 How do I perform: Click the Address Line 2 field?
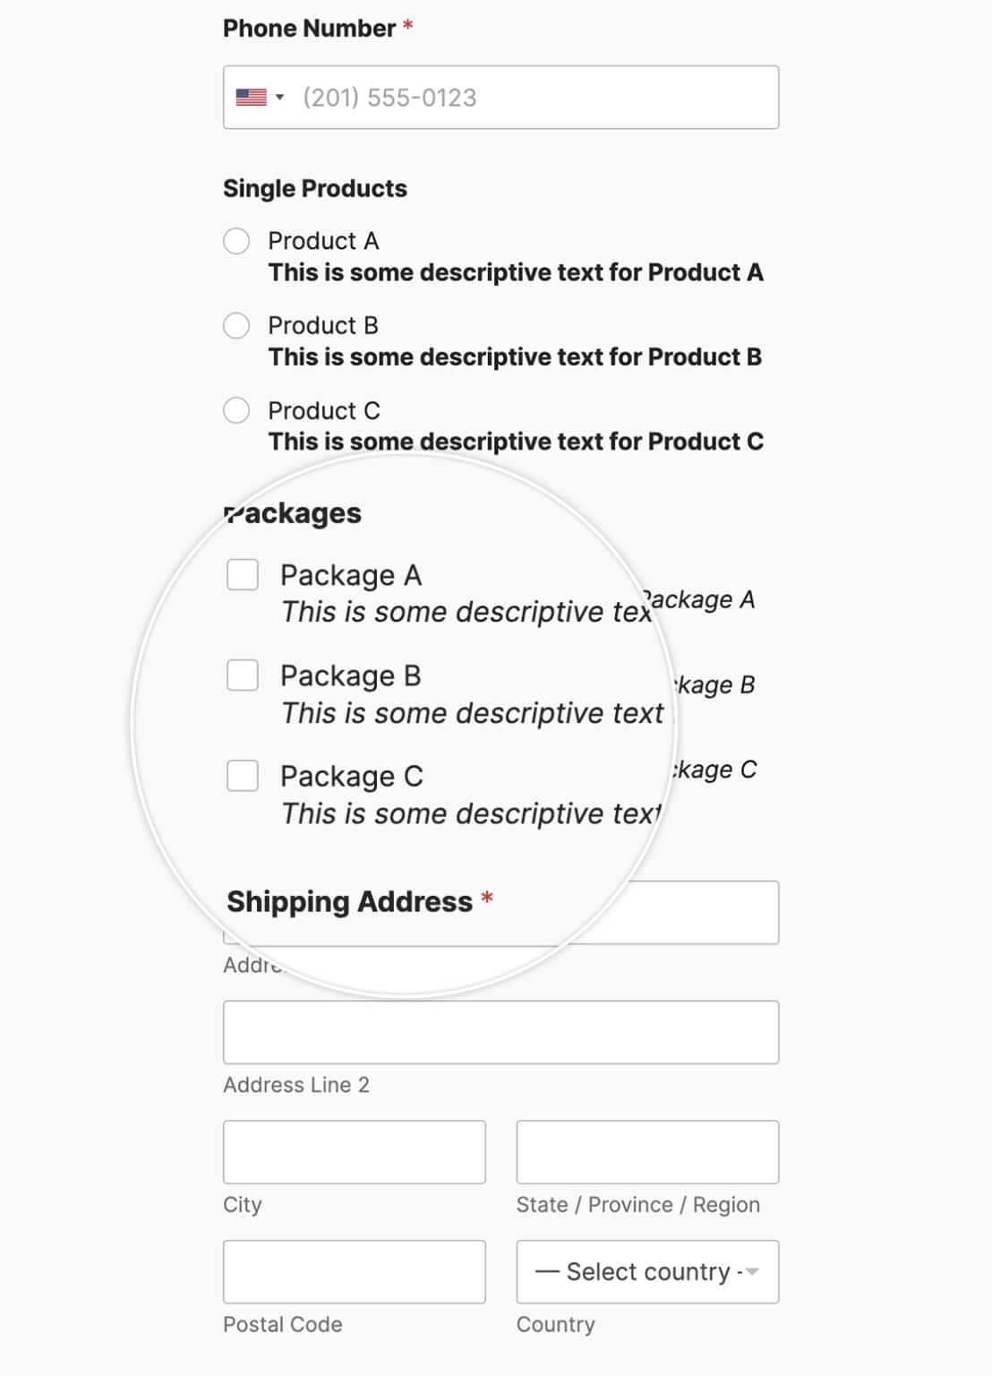click(x=500, y=1031)
